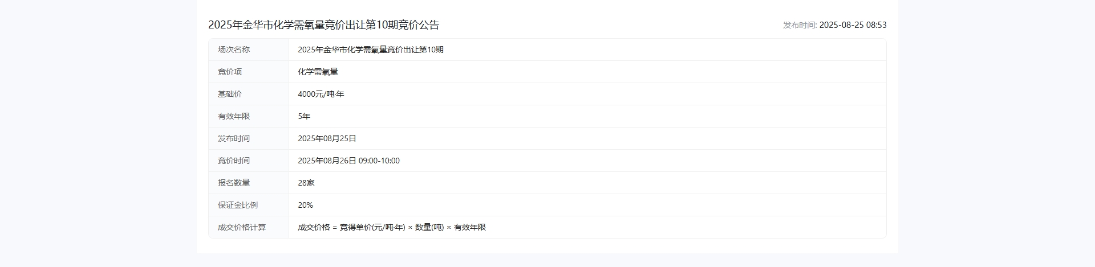This screenshot has width=1095, height=267.
Task: Click the 基础价 row label
Action: point(230,94)
